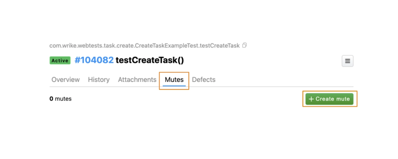Open the hamburger menu for this test
Screen dimensions: 398x159
347,61
